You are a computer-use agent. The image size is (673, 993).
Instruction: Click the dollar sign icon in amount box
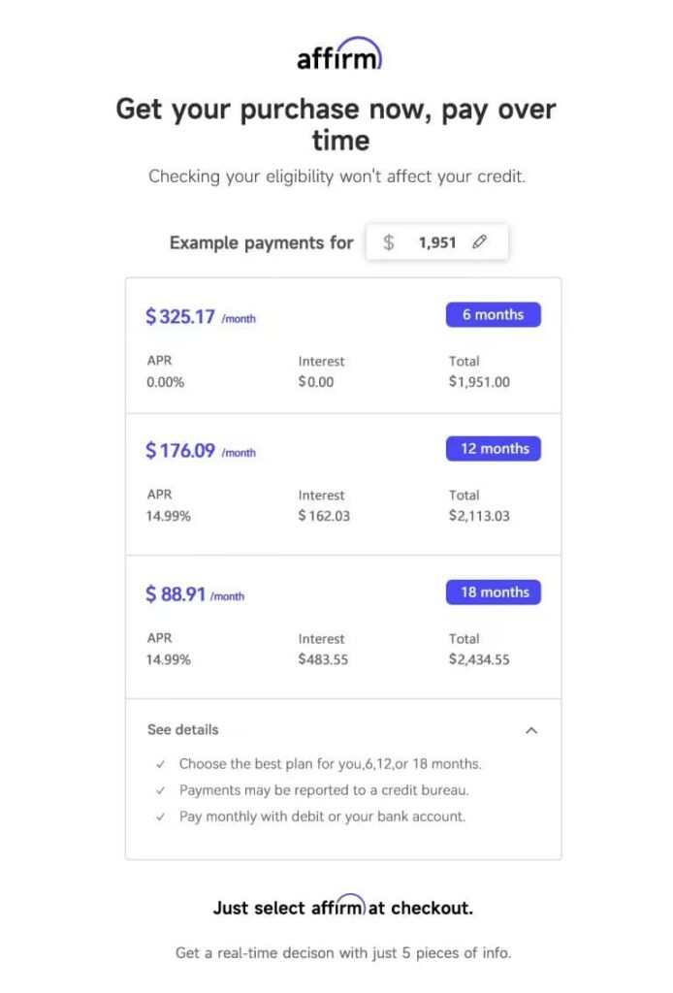point(389,242)
